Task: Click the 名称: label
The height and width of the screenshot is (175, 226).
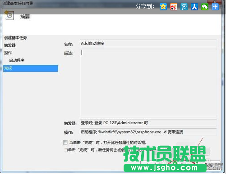Action: (69, 44)
